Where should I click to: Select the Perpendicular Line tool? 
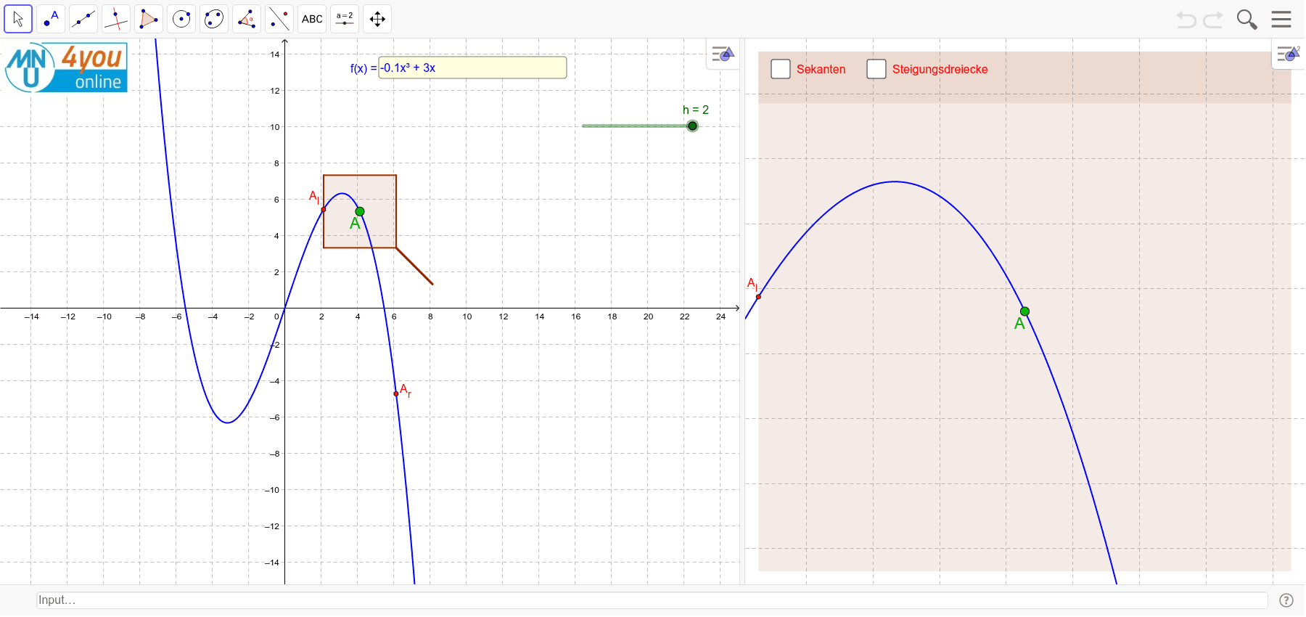116,19
